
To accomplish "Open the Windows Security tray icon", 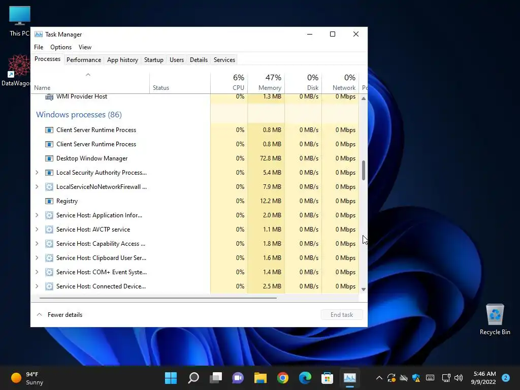I will tap(416, 378).
